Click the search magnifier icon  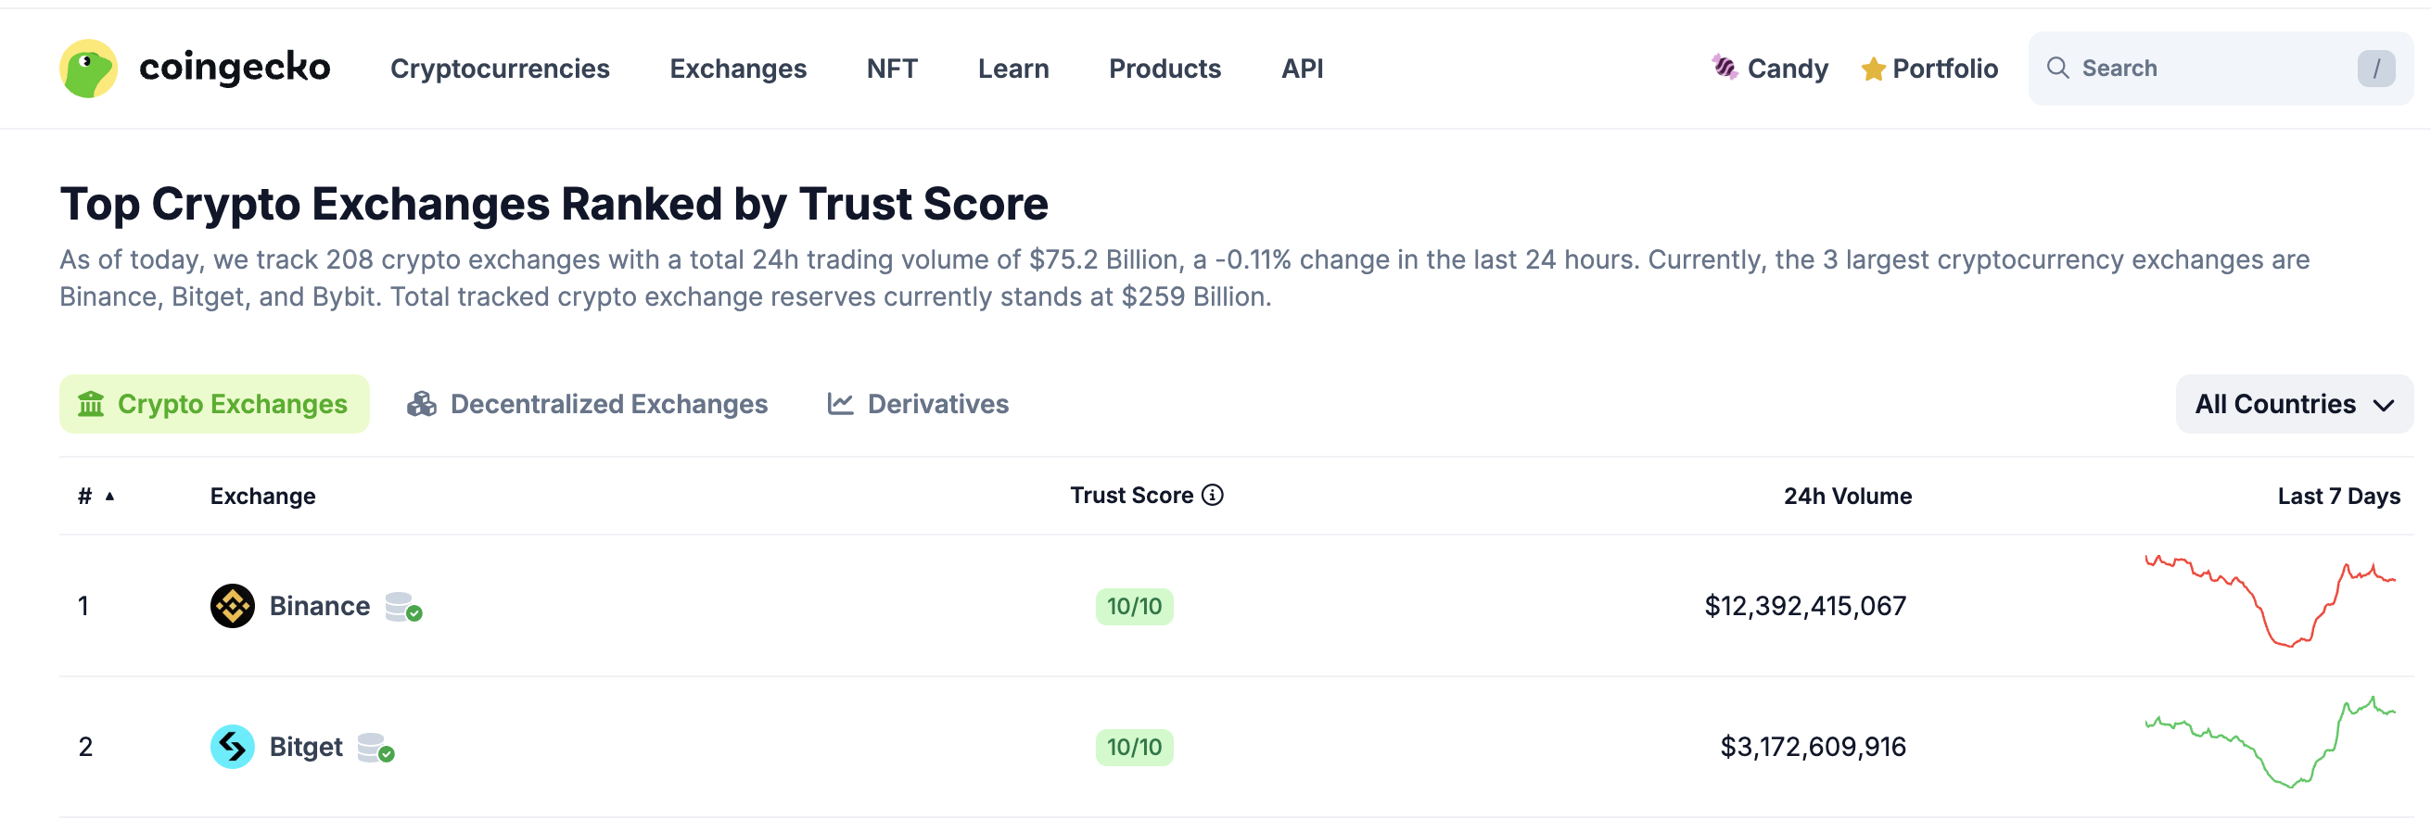coord(2057,68)
